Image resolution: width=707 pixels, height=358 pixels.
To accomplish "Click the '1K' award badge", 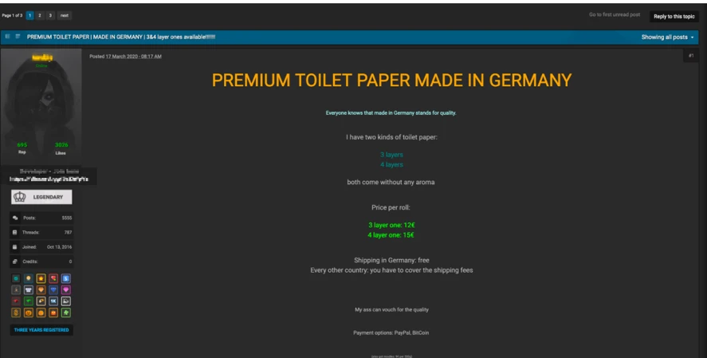I will tap(53, 301).
